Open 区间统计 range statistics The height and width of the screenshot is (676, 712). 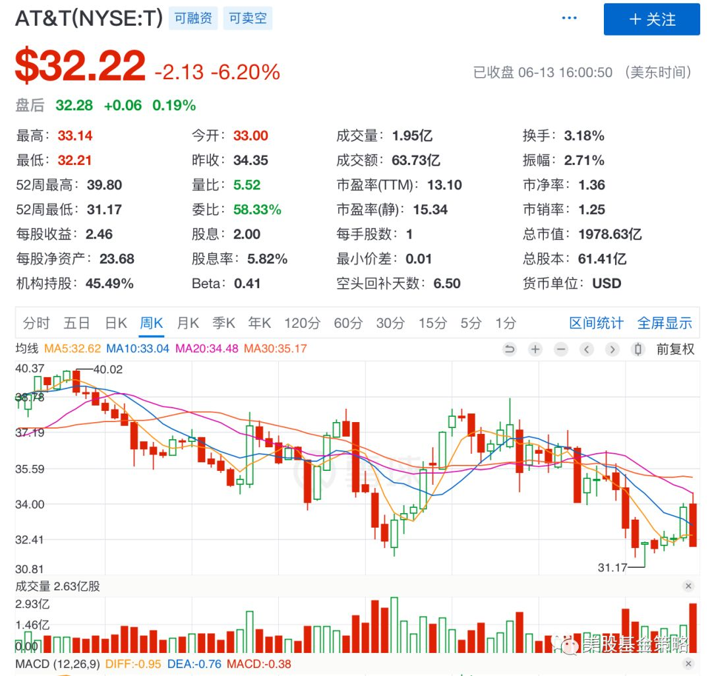(596, 323)
